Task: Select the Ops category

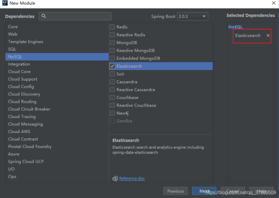Action: (x=57, y=177)
